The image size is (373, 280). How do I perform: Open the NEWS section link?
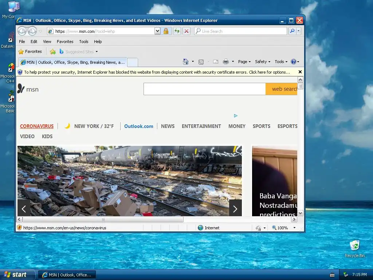point(168,126)
